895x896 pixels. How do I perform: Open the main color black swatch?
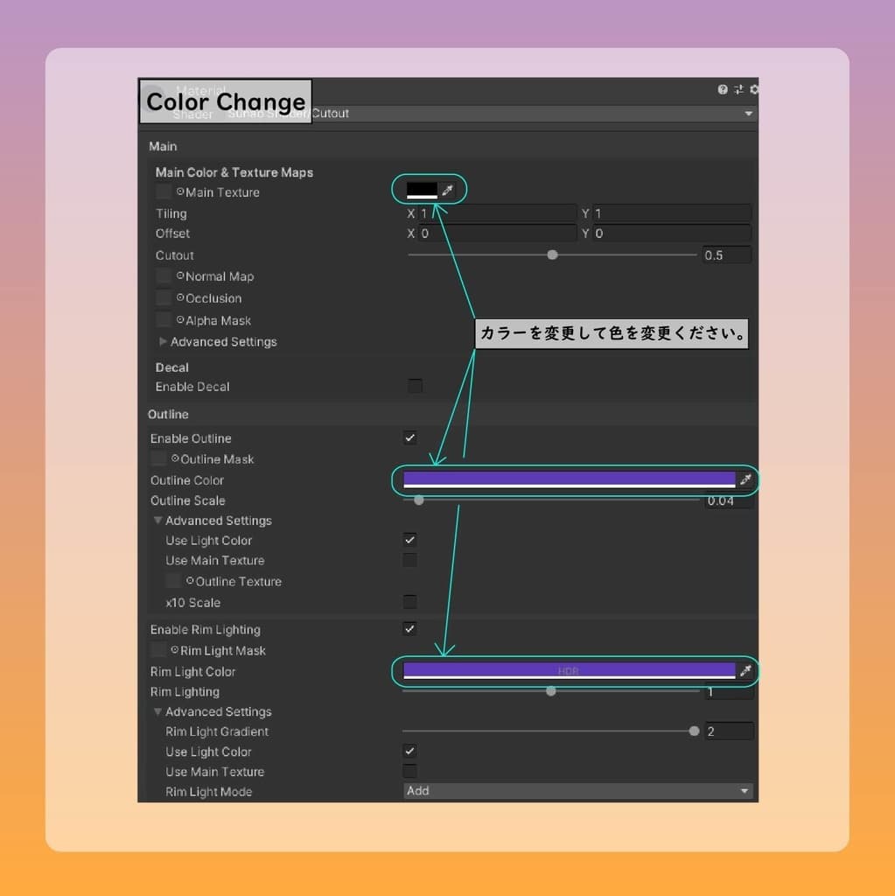422,190
